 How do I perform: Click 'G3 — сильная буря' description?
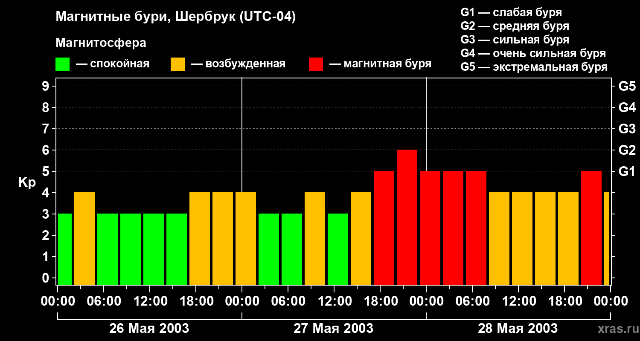[515, 40]
